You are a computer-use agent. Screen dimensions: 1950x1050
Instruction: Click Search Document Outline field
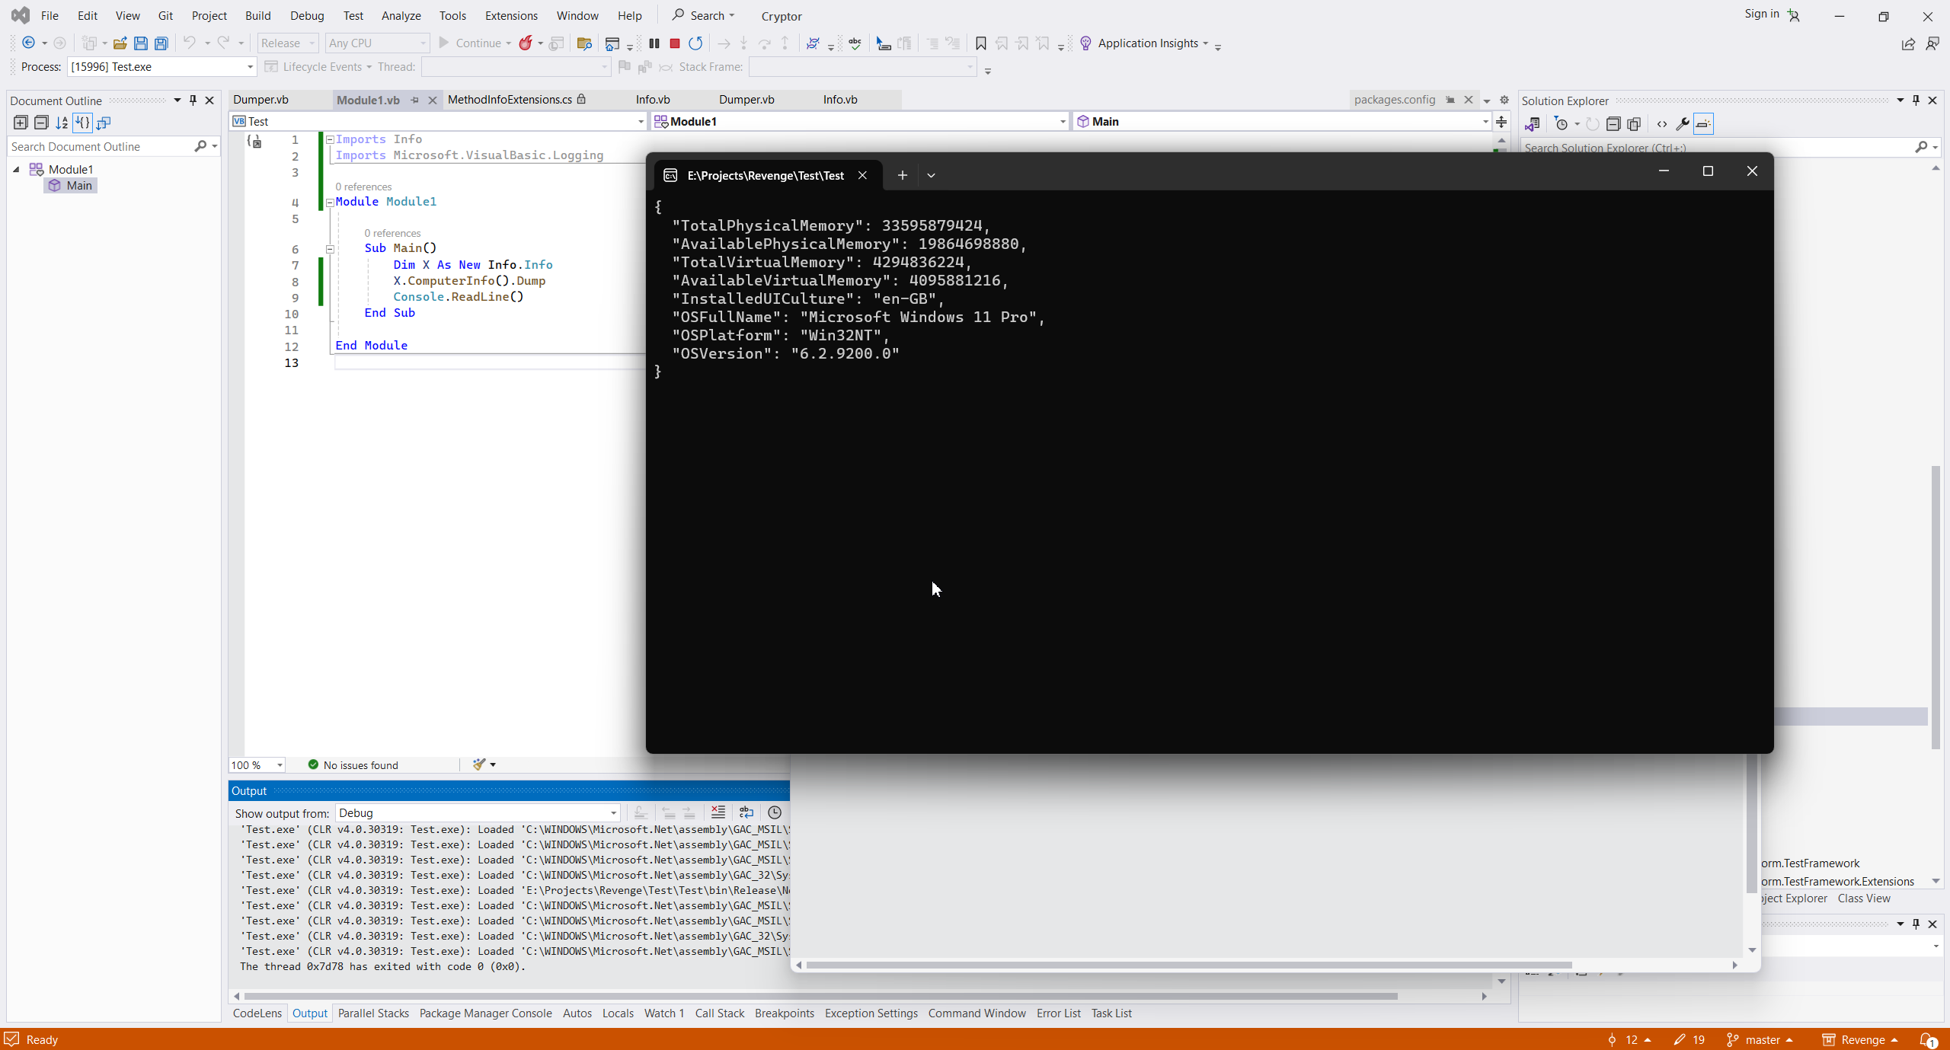[x=99, y=146]
